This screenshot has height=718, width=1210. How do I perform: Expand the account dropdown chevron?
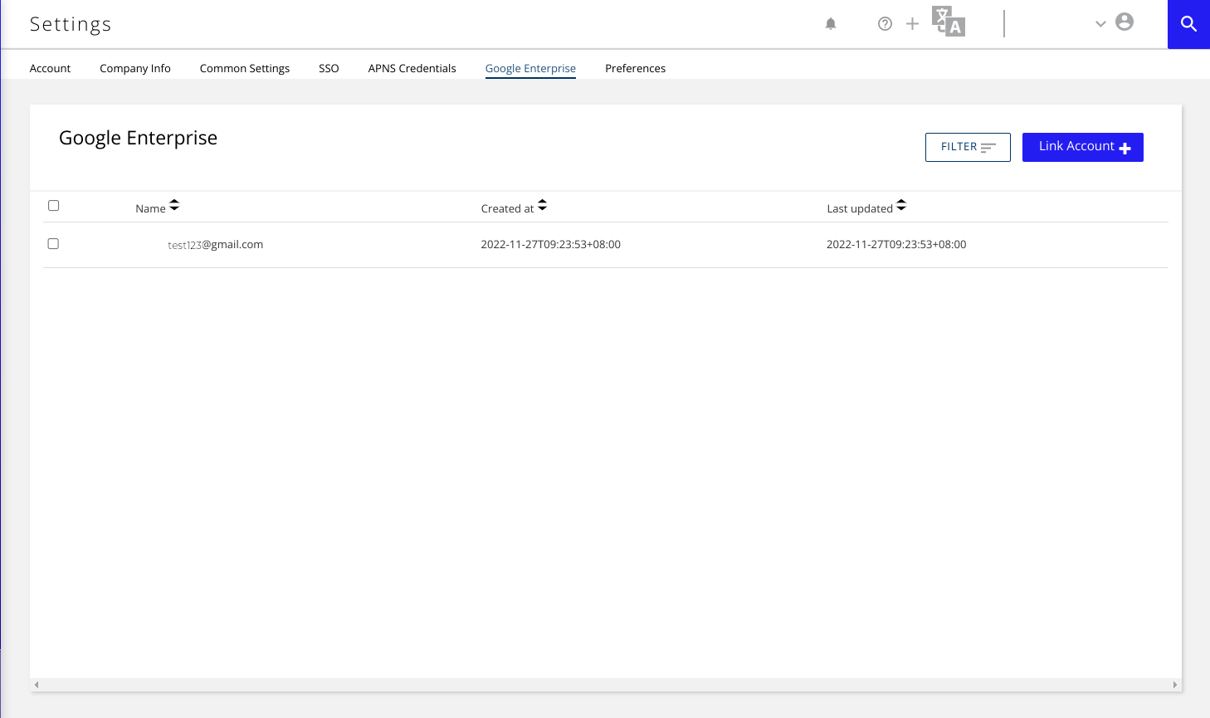tap(1100, 24)
